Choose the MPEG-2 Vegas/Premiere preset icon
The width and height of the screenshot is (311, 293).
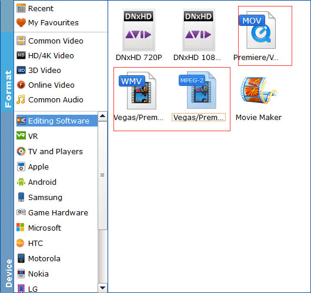(x=198, y=90)
